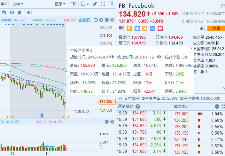The width and height of the screenshot is (225, 156).
Task: Step the end date 2018-11-21 forward
Action: point(160,57)
